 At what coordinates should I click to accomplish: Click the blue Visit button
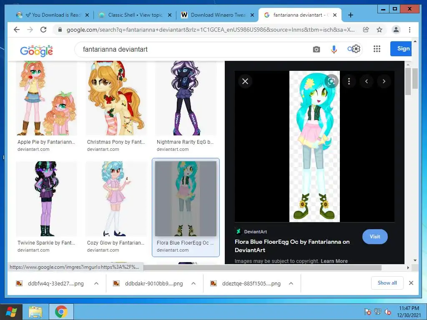click(375, 237)
